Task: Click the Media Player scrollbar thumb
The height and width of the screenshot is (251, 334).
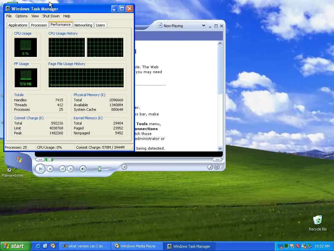Action: (x=220, y=70)
